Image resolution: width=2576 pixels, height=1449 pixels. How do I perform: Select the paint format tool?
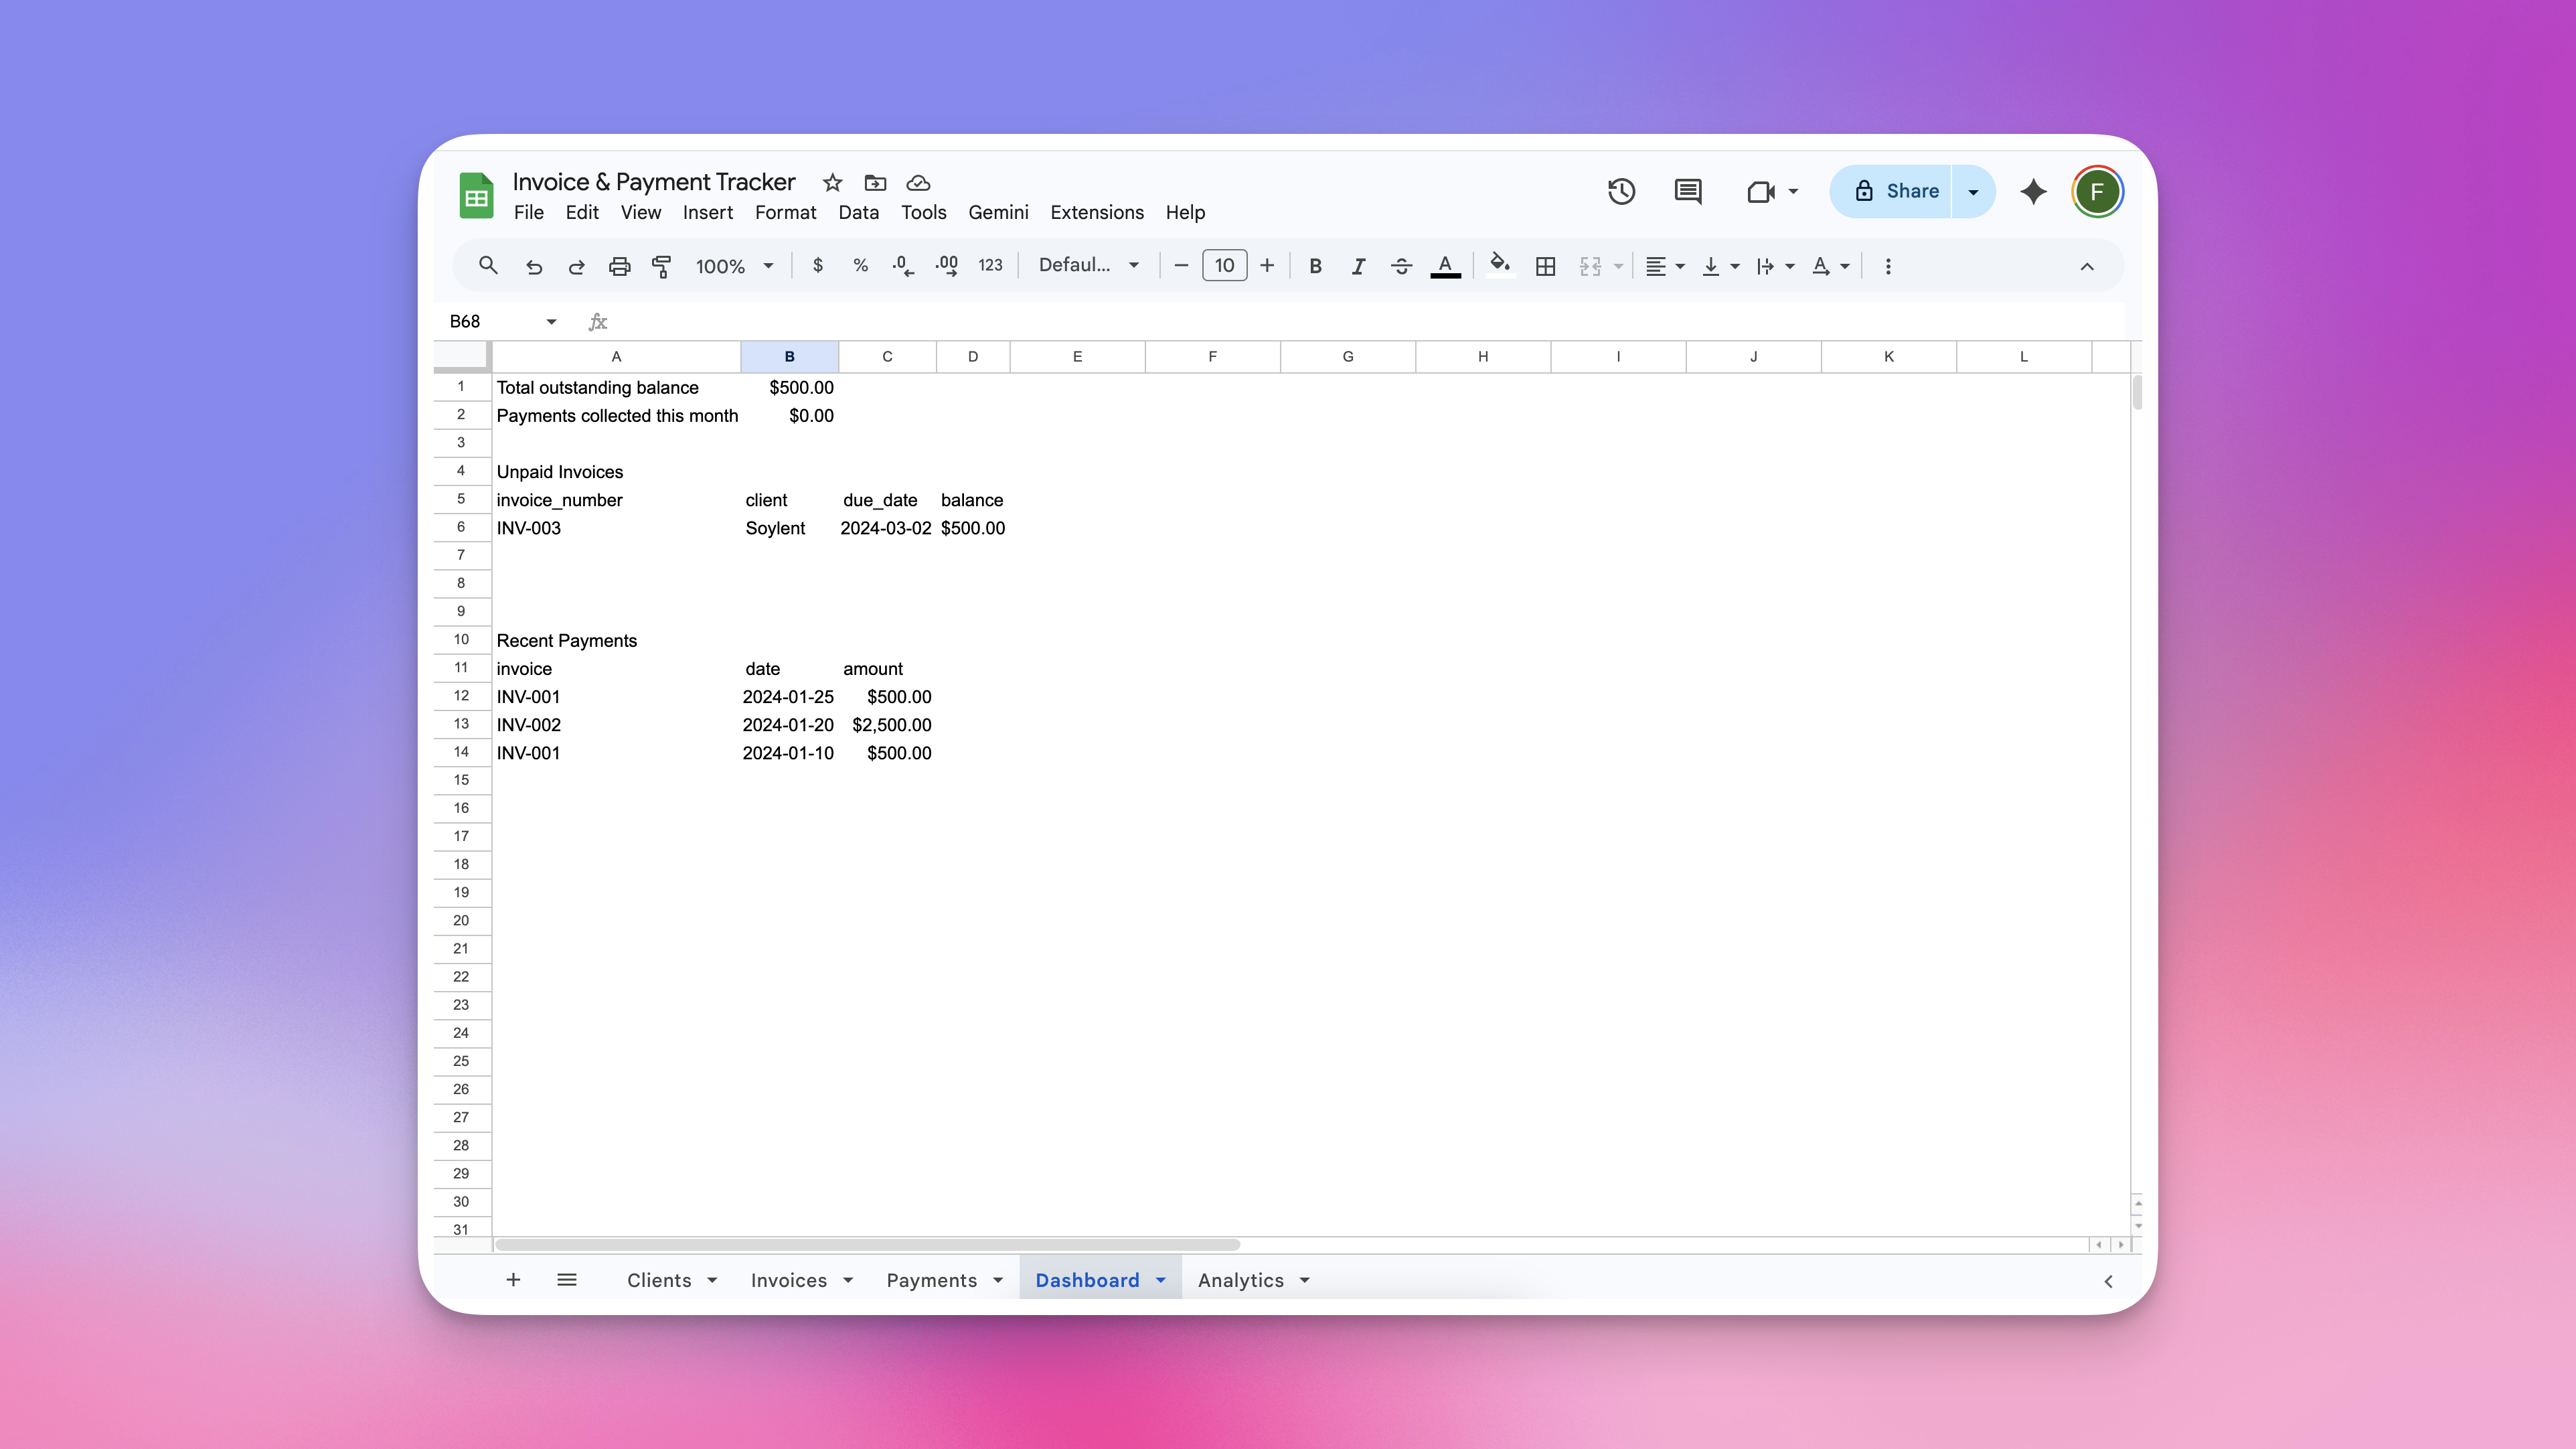(x=662, y=266)
